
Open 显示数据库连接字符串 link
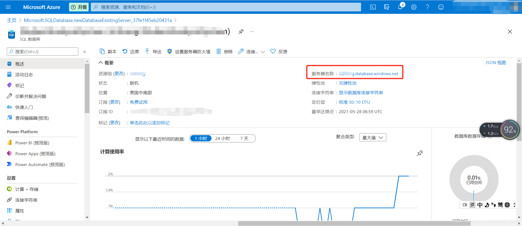click(x=361, y=93)
